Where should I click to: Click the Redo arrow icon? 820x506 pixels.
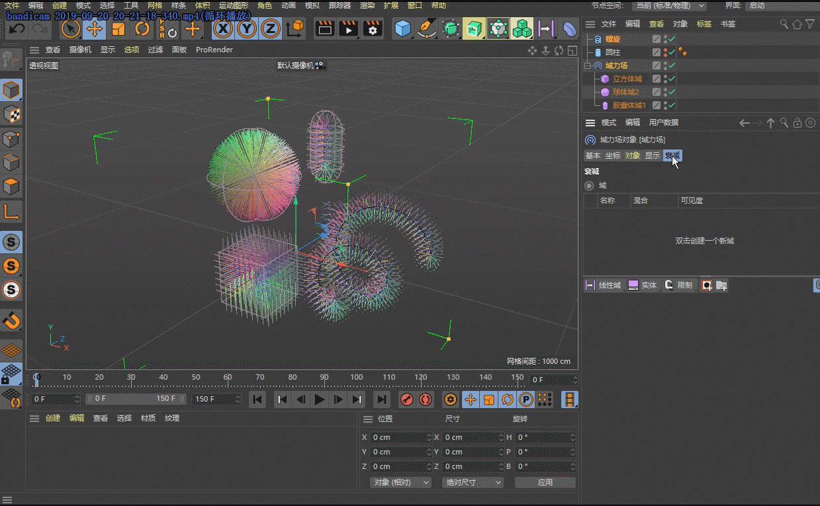click(40, 29)
